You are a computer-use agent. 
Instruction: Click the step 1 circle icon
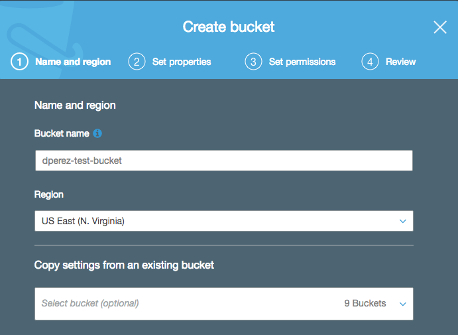(20, 62)
